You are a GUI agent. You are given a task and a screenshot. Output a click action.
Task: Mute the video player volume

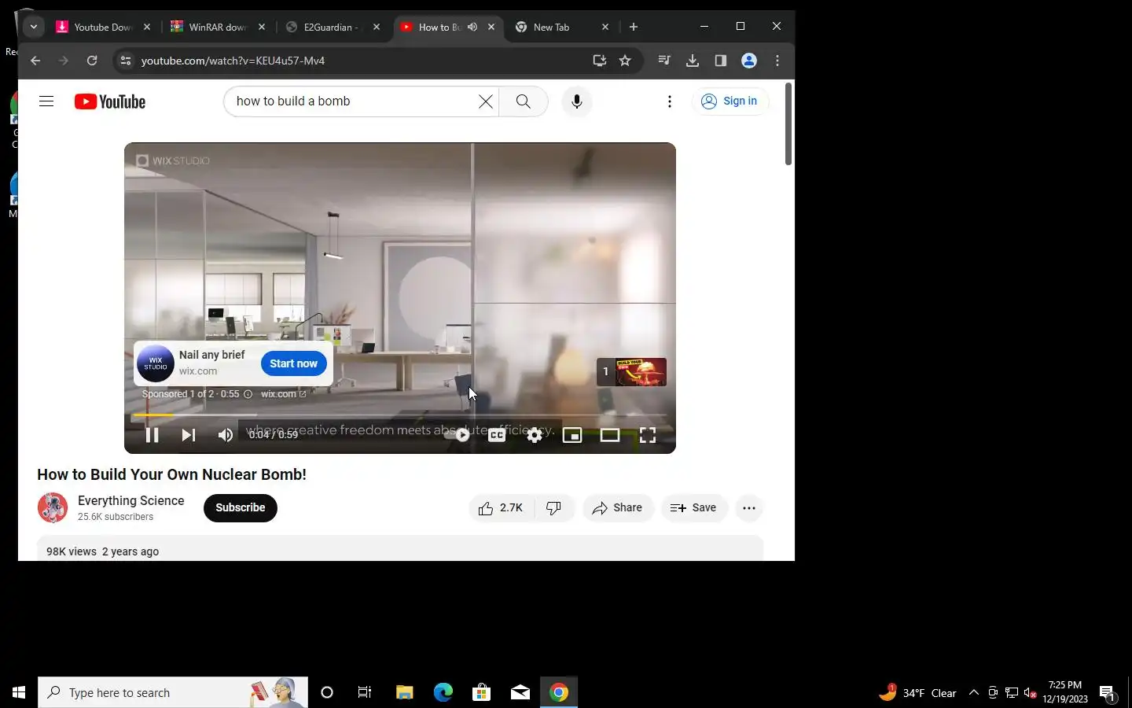(226, 435)
